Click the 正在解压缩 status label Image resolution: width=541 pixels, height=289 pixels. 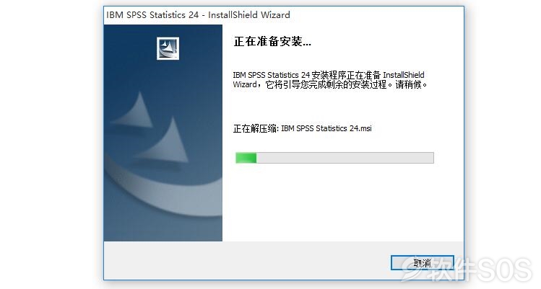click(x=255, y=128)
